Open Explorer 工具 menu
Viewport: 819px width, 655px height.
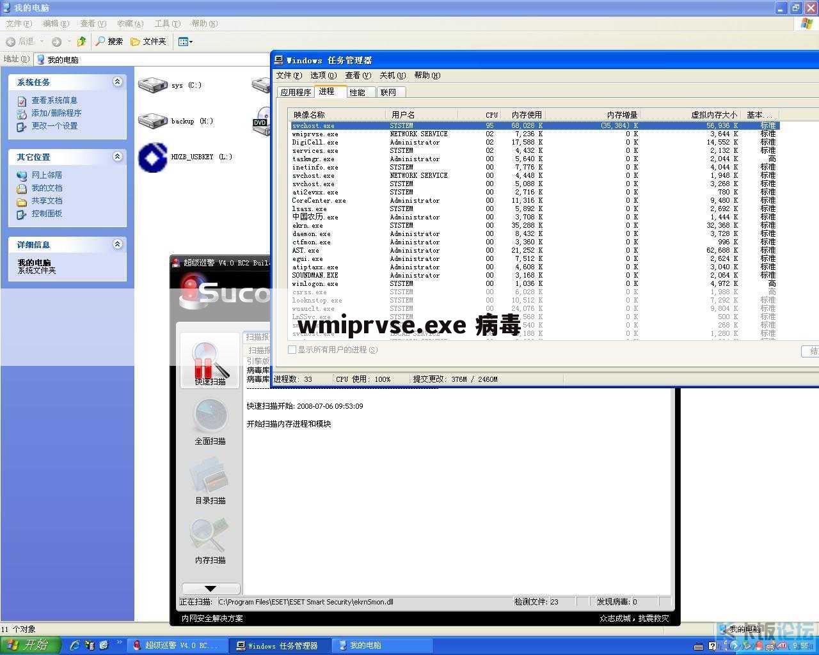pos(167,24)
